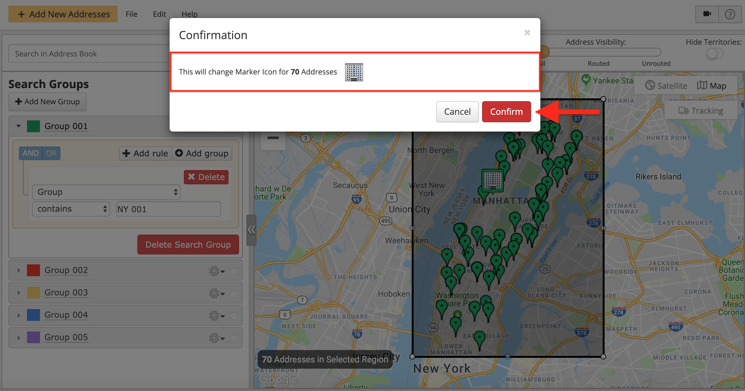
Task: Open the File menu
Action: [131, 14]
